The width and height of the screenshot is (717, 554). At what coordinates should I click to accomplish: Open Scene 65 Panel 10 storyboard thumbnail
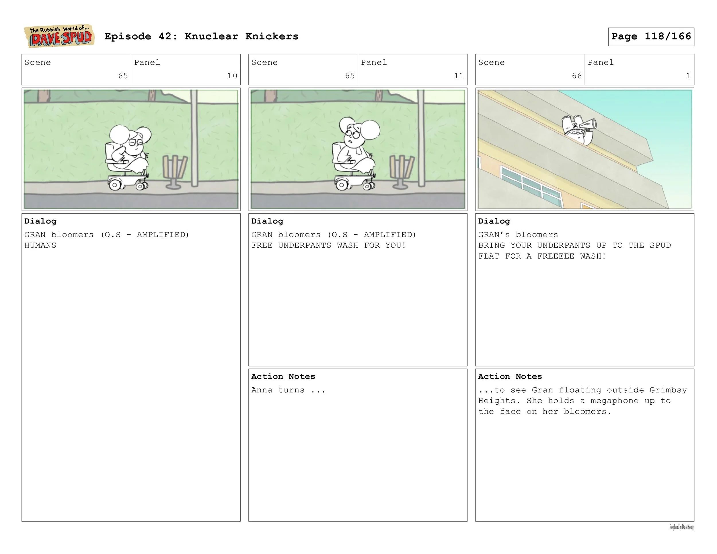[131, 149]
